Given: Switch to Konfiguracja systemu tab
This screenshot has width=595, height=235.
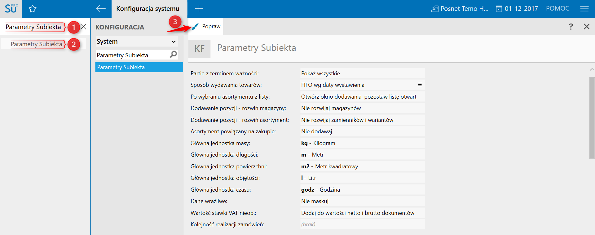Looking at the screenshot, I should (x=148, y=9).
